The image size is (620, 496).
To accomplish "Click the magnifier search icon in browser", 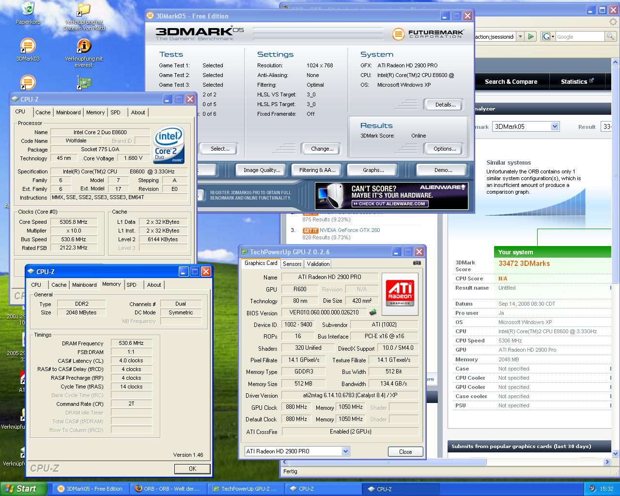I will [x=610, y=36].
